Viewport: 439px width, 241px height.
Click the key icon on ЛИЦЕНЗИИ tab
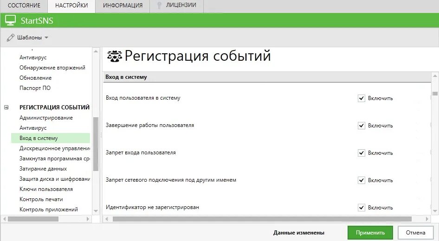coord(159,5)
